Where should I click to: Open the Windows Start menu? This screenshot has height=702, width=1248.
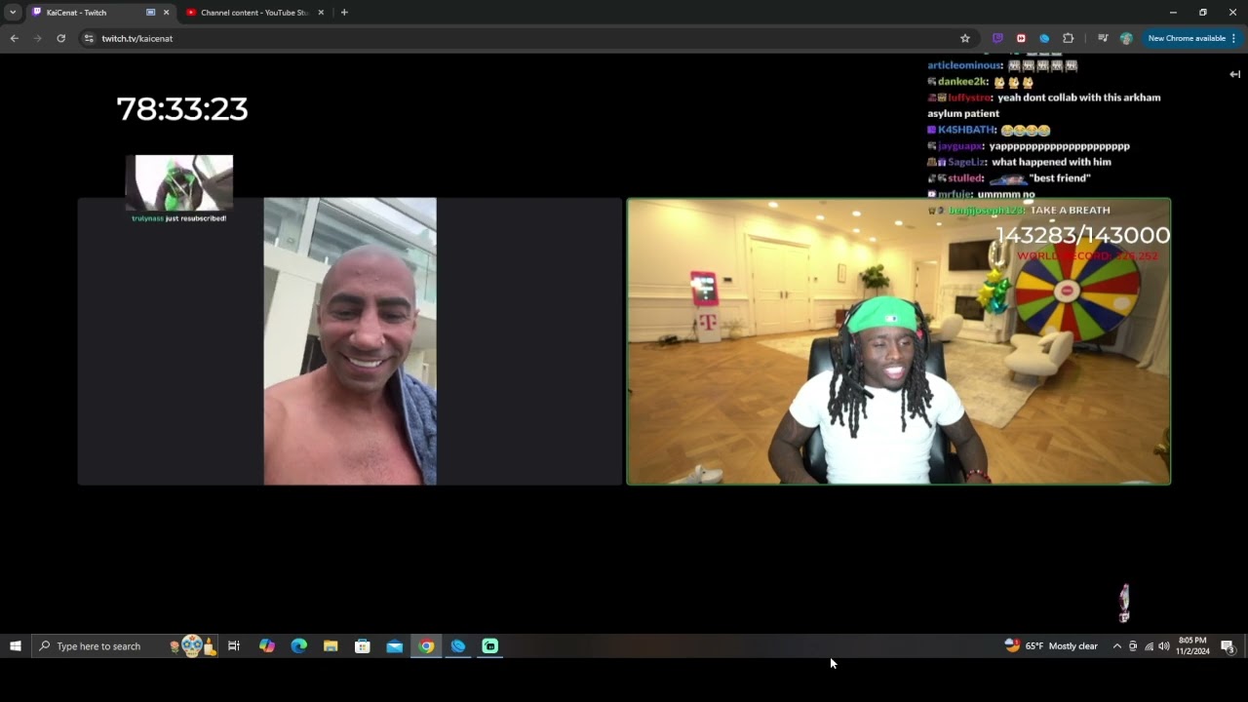16,646
